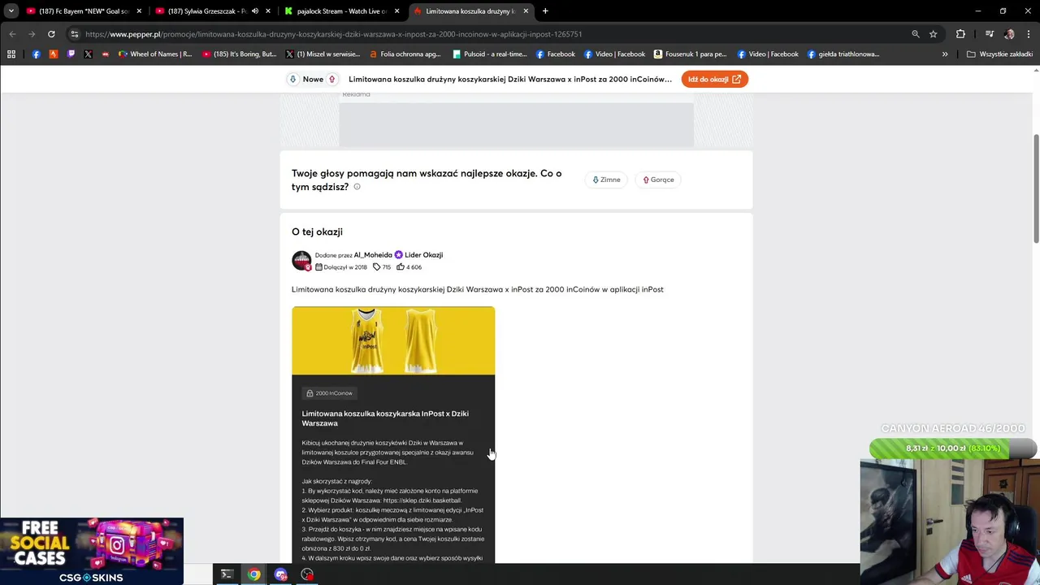Go forward in browser history
The height and width of the screenshot is (585, 1040).
pyautogui.click(x=32, y=34)
